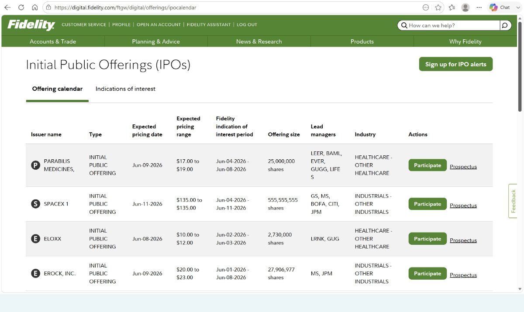
Task: Click the Issuer name column header
Action: click(x=46, y=134)
